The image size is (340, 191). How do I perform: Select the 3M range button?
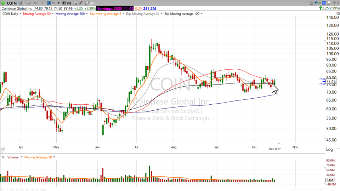point(22,190)
